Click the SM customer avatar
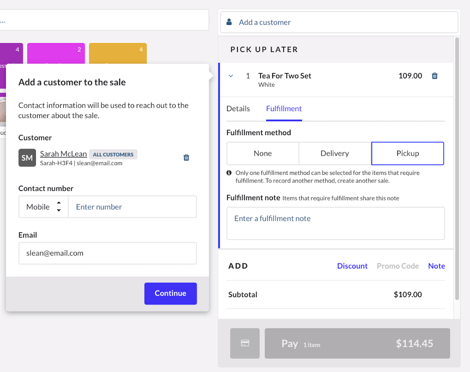This screenshot has height=372, width=470. 27,158
